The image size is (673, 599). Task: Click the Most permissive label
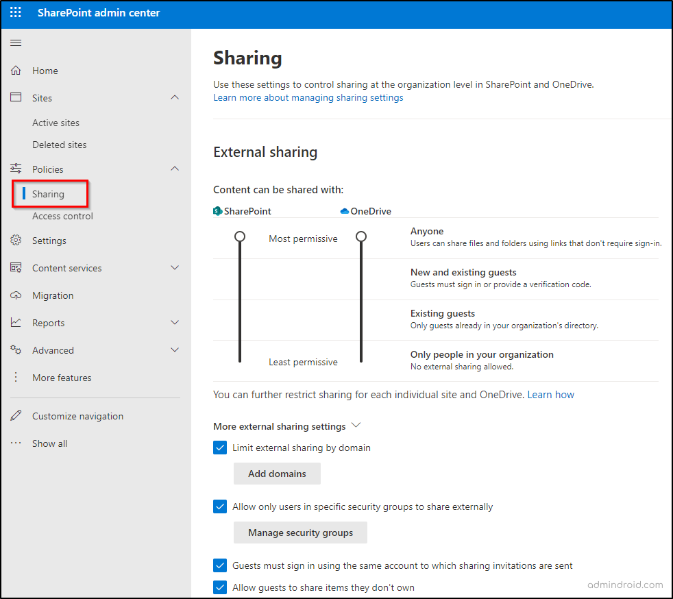[303, 239]
